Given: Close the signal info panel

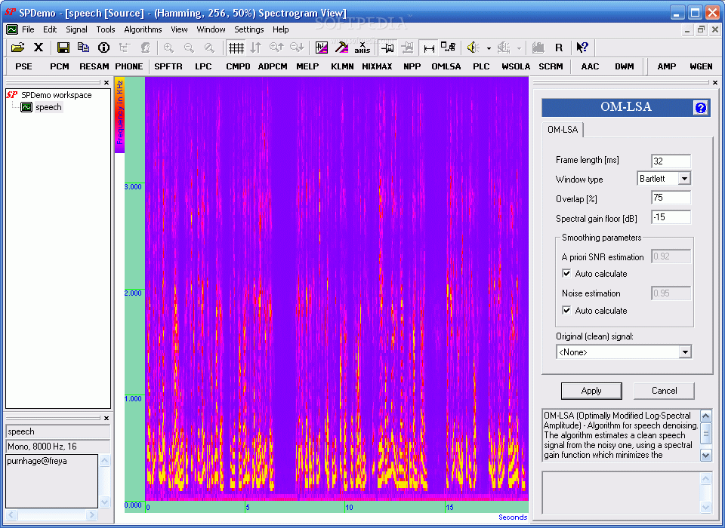Looking at the screenshot, I should (106, 418).
